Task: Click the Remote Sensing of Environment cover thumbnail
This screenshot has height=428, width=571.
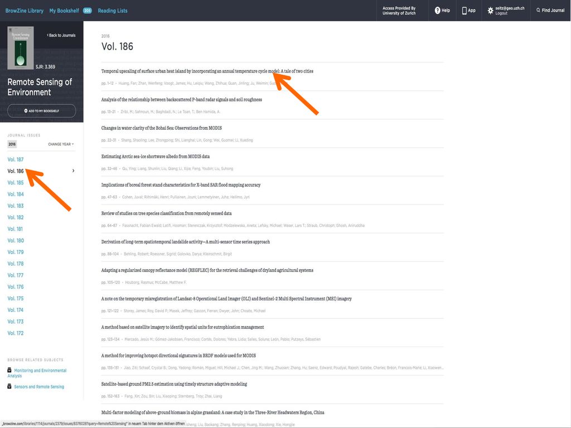Action: [21, 48]
